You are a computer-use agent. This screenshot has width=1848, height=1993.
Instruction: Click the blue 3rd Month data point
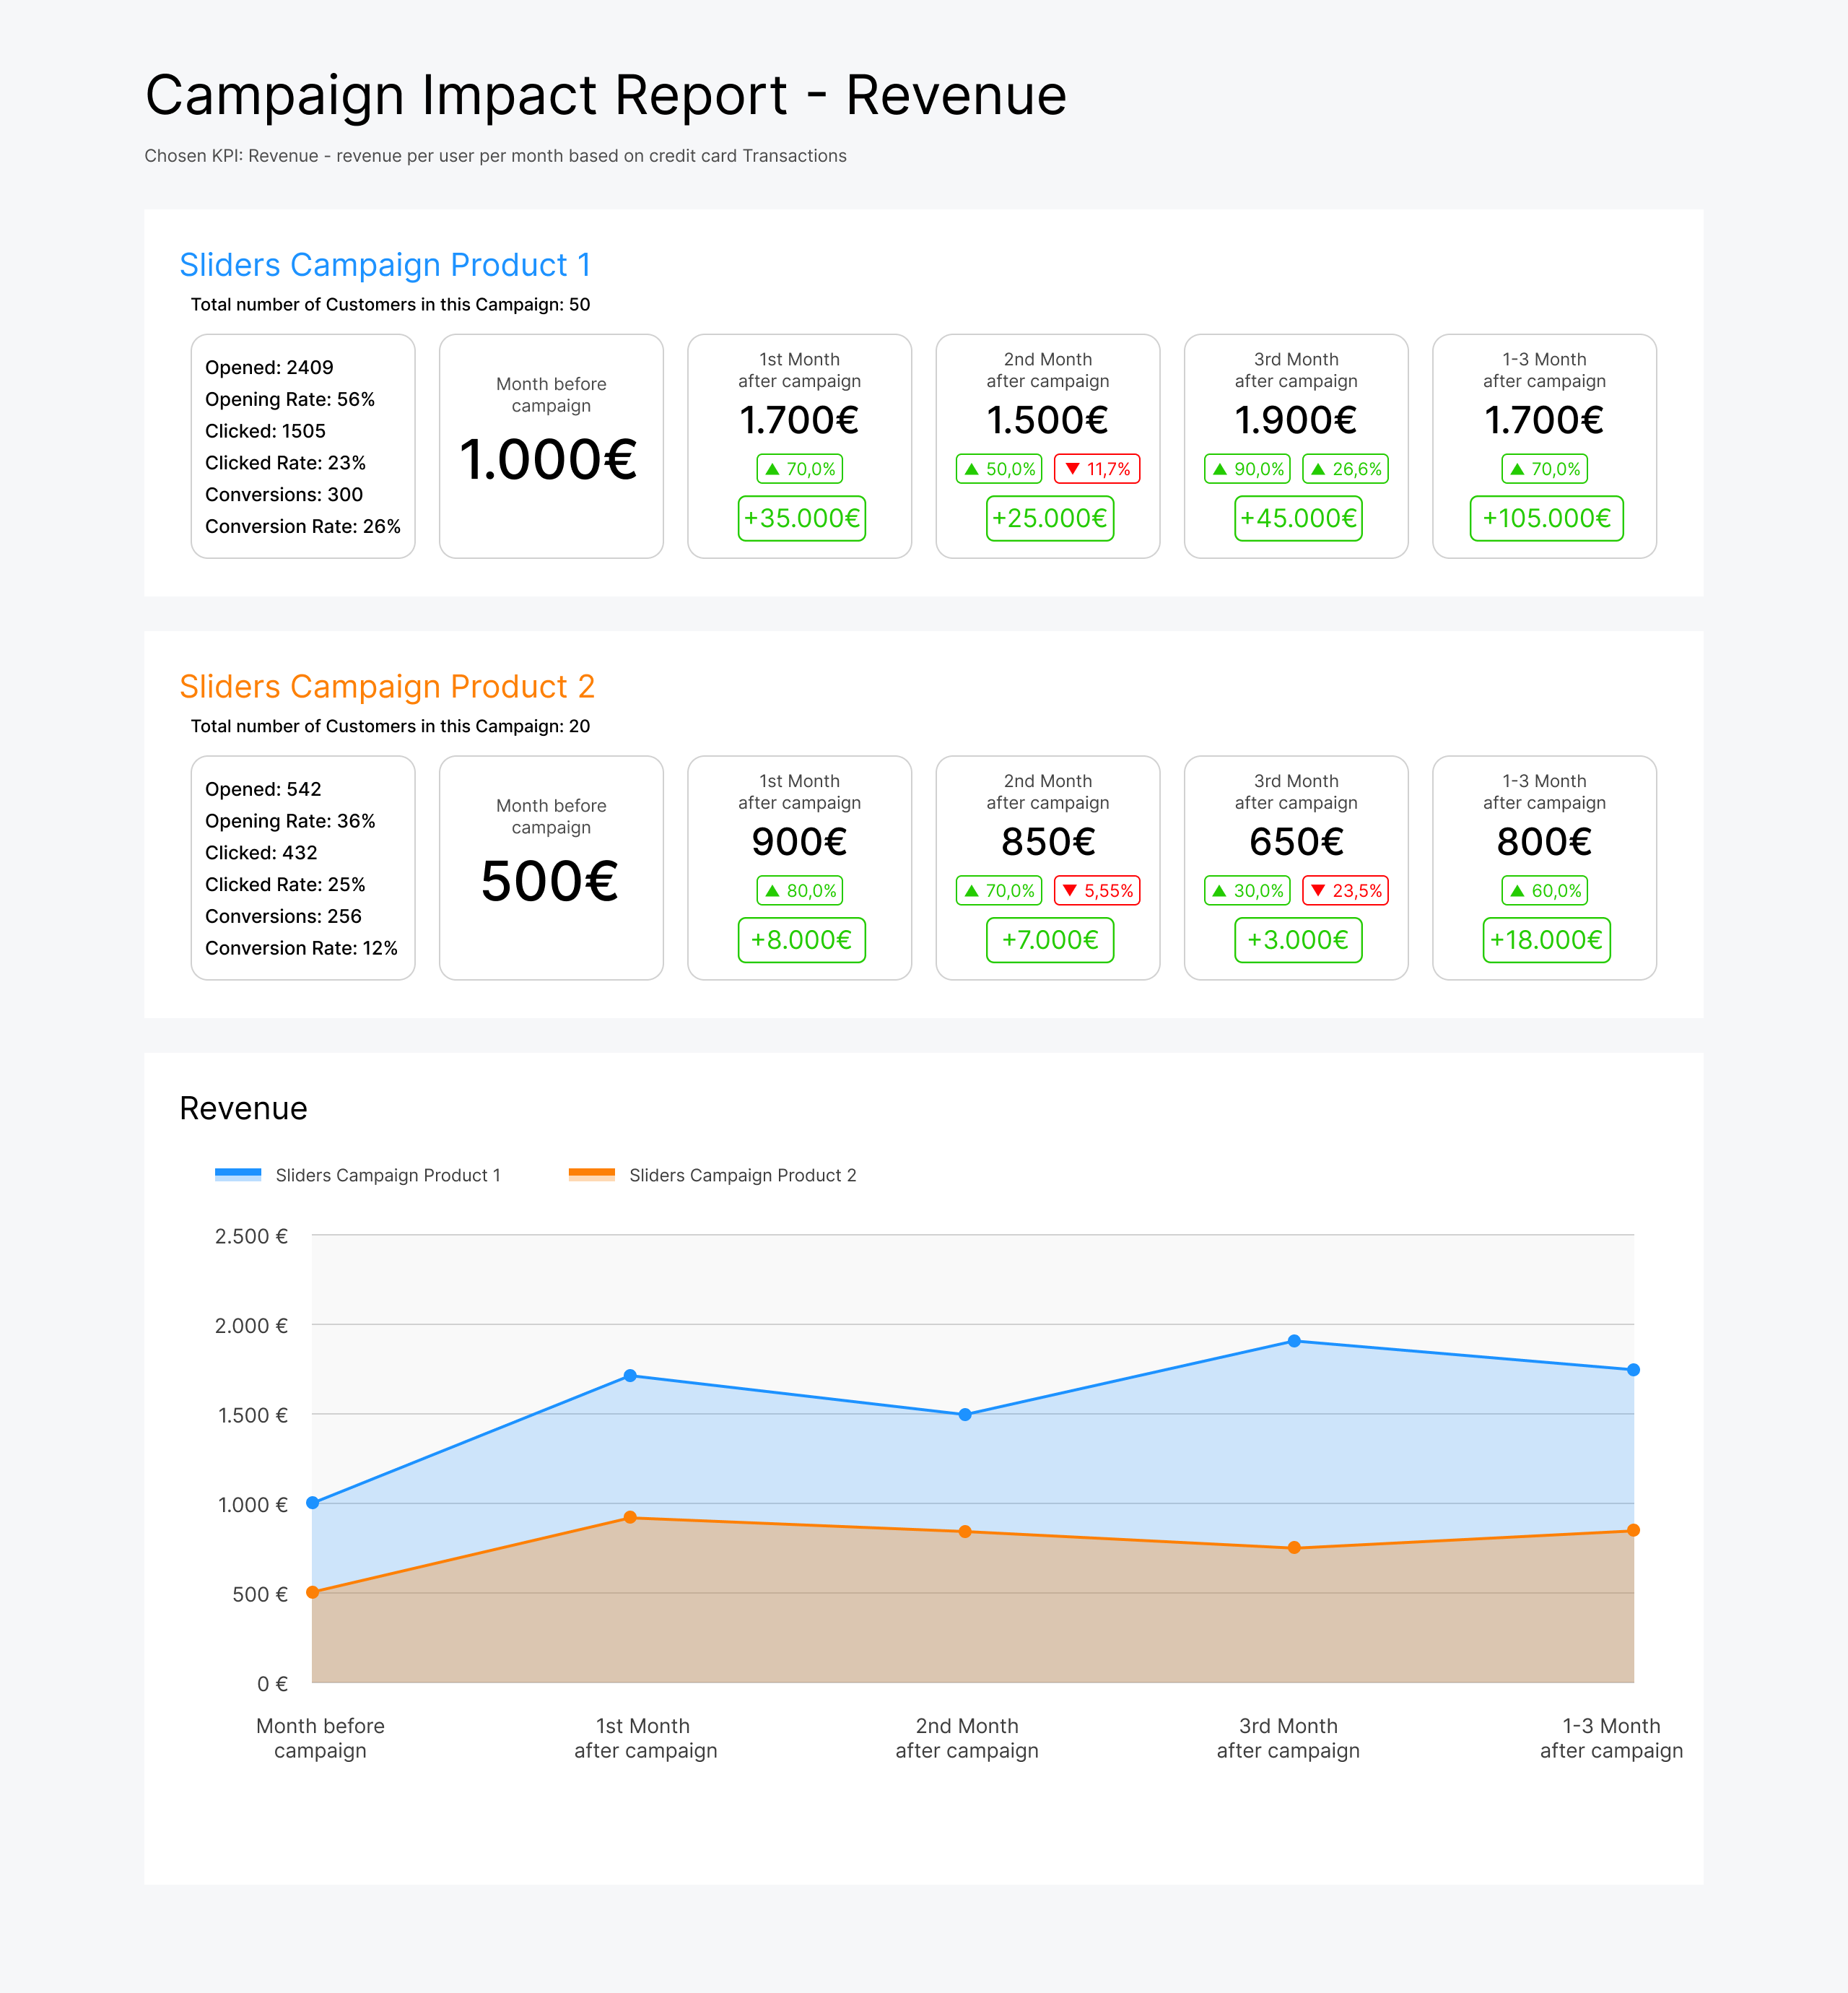(1294, 1341)
